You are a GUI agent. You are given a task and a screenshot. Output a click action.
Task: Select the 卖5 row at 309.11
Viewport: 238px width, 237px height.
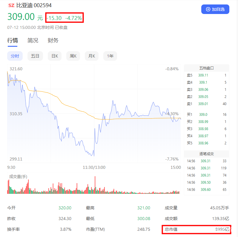click(x=206, y=75)
